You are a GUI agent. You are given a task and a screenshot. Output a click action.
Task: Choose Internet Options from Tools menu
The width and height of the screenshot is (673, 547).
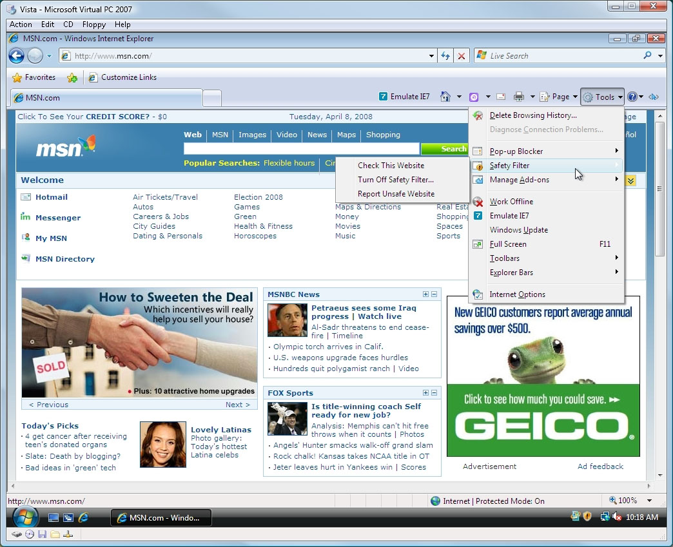517,294
